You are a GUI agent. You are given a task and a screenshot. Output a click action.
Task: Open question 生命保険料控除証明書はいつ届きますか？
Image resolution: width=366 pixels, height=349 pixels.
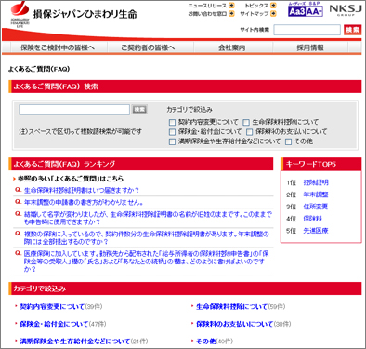pos(82,190)
